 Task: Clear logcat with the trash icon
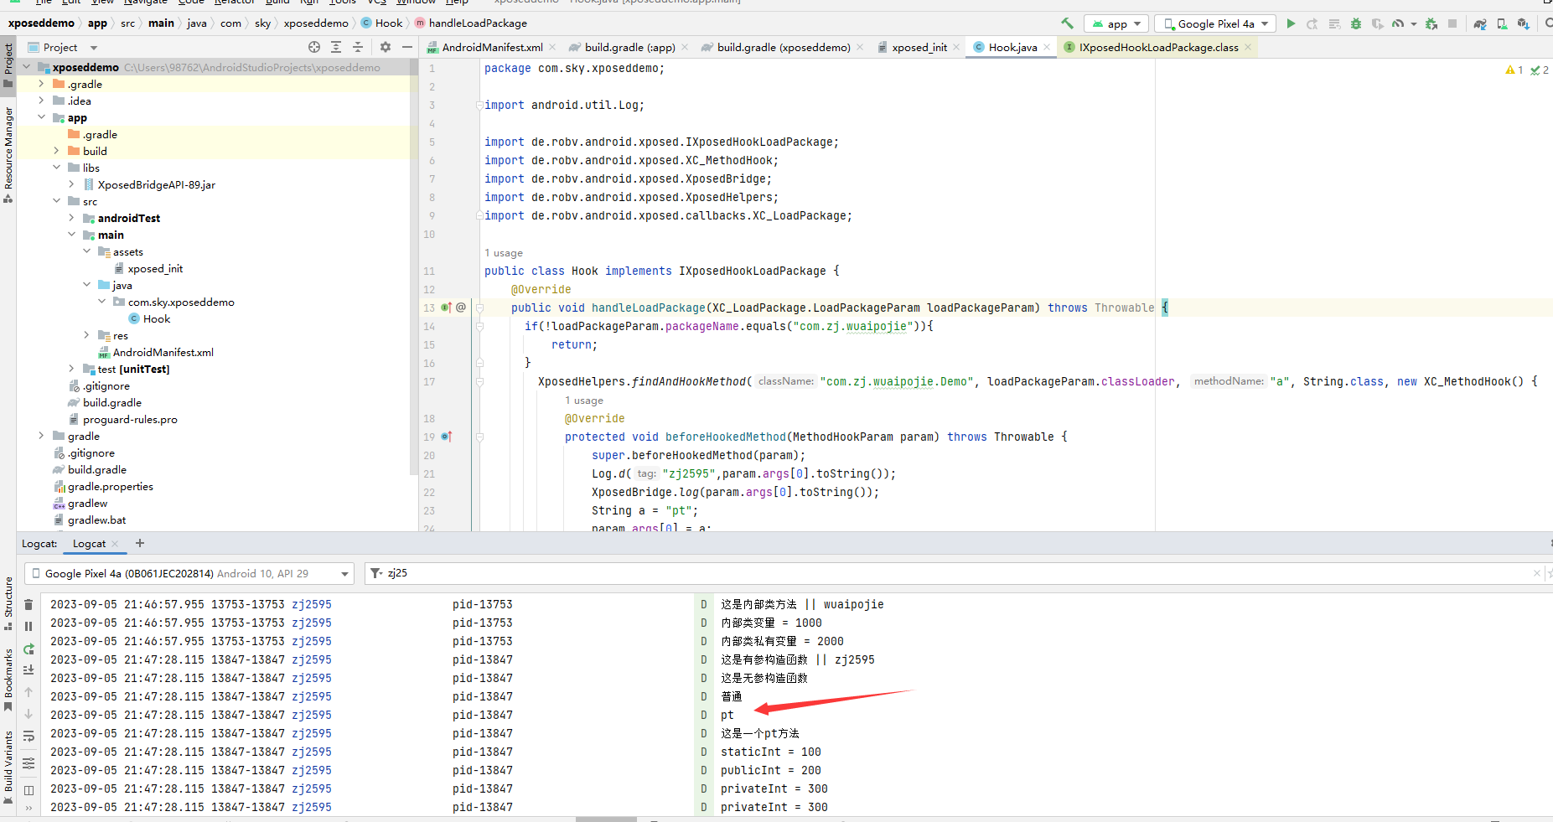coord(28,604)
